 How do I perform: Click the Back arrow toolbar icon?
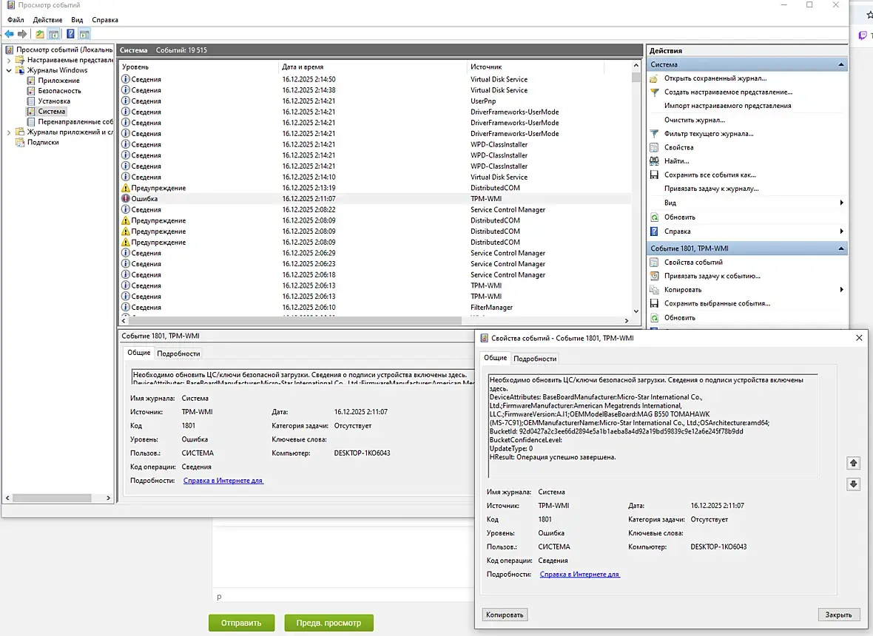(10, 34)
